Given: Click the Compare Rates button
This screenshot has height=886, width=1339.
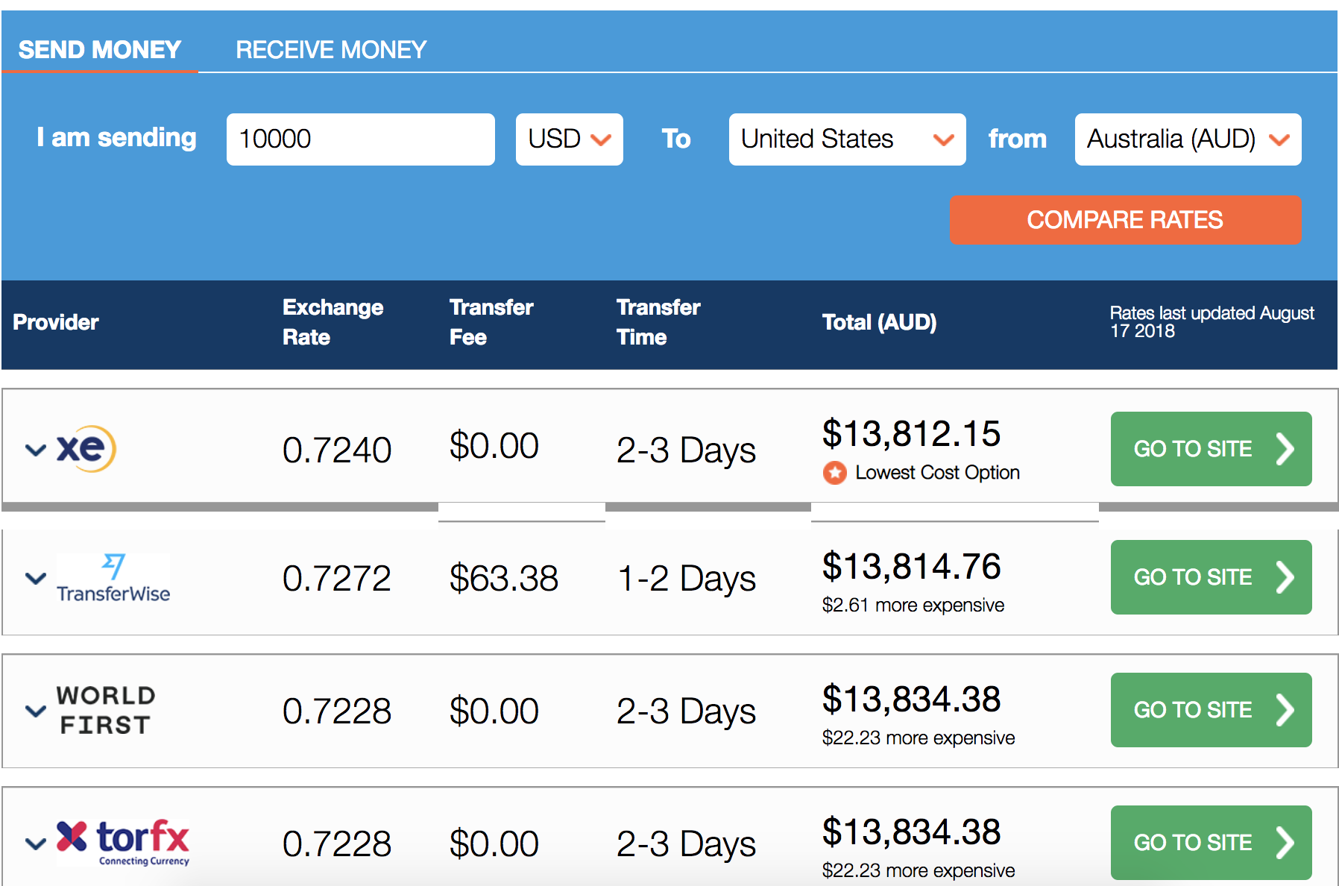Looking at the screenshot, I should click(1125, 220).
